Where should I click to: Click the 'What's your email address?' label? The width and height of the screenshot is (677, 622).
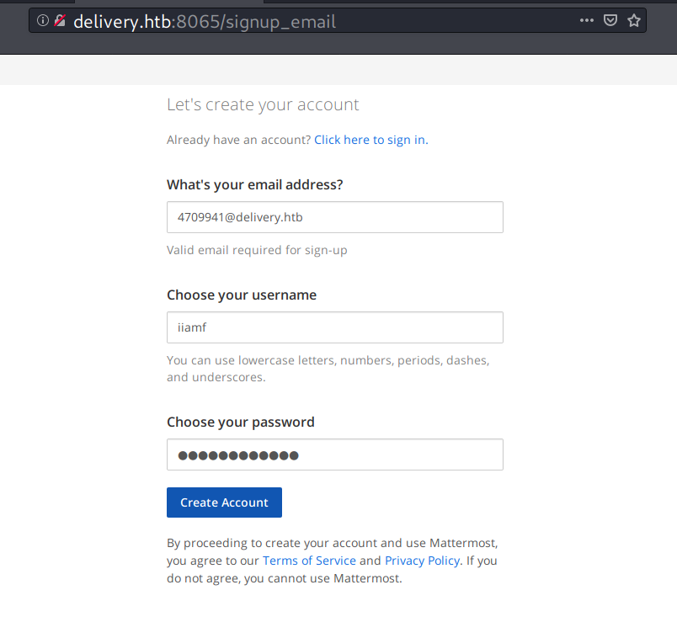[254, 184]
